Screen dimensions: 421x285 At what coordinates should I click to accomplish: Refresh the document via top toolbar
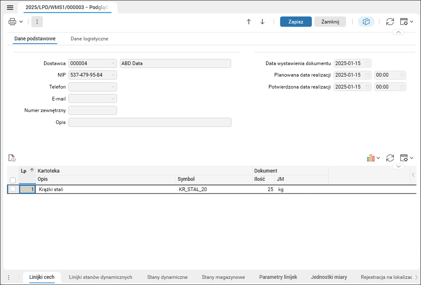(x=390, y=22)
